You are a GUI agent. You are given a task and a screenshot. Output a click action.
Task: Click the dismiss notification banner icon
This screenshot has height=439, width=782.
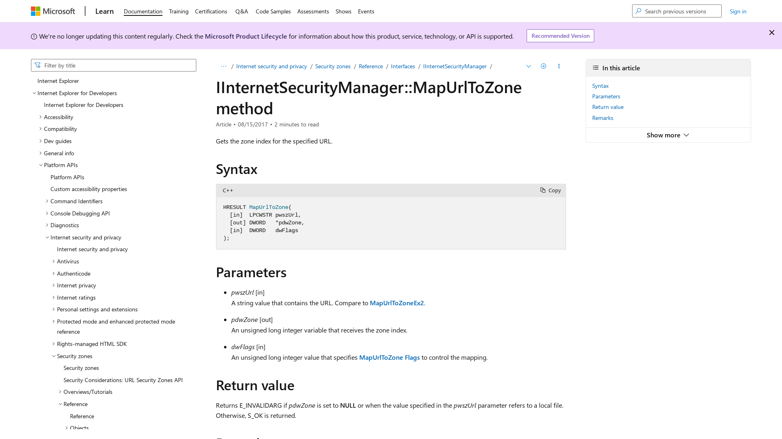coord(772,33)
